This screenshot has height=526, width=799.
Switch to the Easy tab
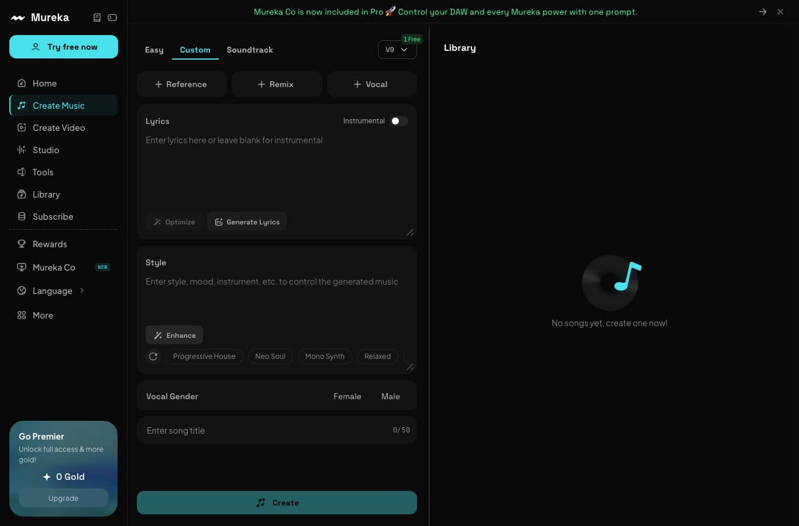154,50
